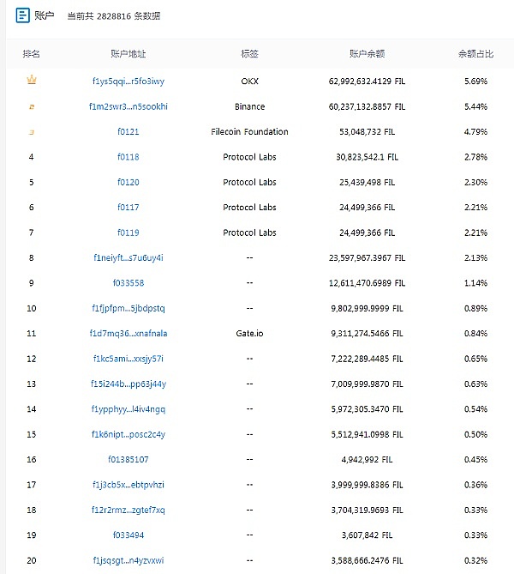Click the 余额占比 column header
514x574 pixels.
click(x=475, y=54)
